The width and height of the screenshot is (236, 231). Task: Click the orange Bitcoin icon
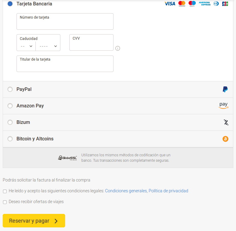pyautogui.click(x=225, y=139)
